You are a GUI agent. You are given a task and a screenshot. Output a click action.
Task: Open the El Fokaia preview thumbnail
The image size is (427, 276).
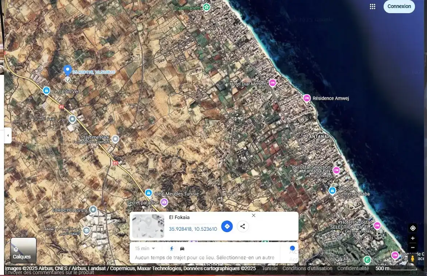[148, 226]
